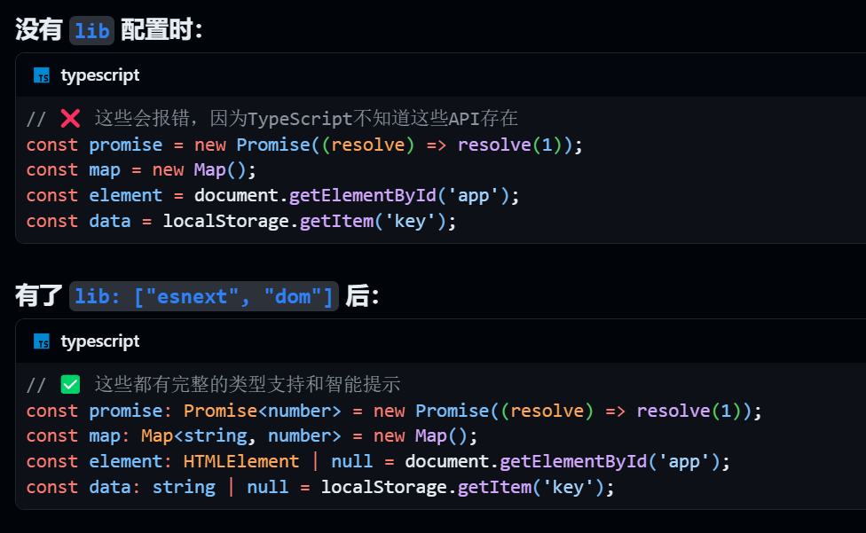Image resolution: width=866 pixels, height=533 pixels.
Task: Click variable 'promise' in first code block
Action: coord(126,145)
